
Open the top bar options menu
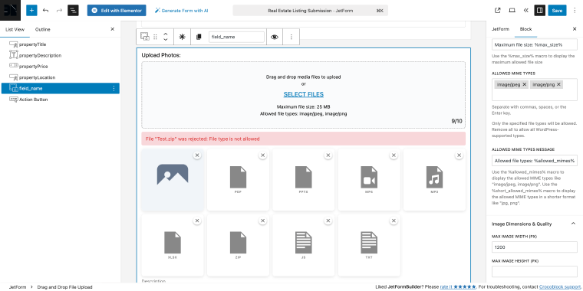pos(575,11)
